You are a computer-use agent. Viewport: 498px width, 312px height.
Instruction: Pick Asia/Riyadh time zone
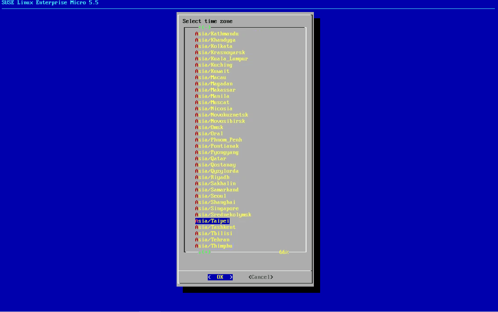click(212, 177)
